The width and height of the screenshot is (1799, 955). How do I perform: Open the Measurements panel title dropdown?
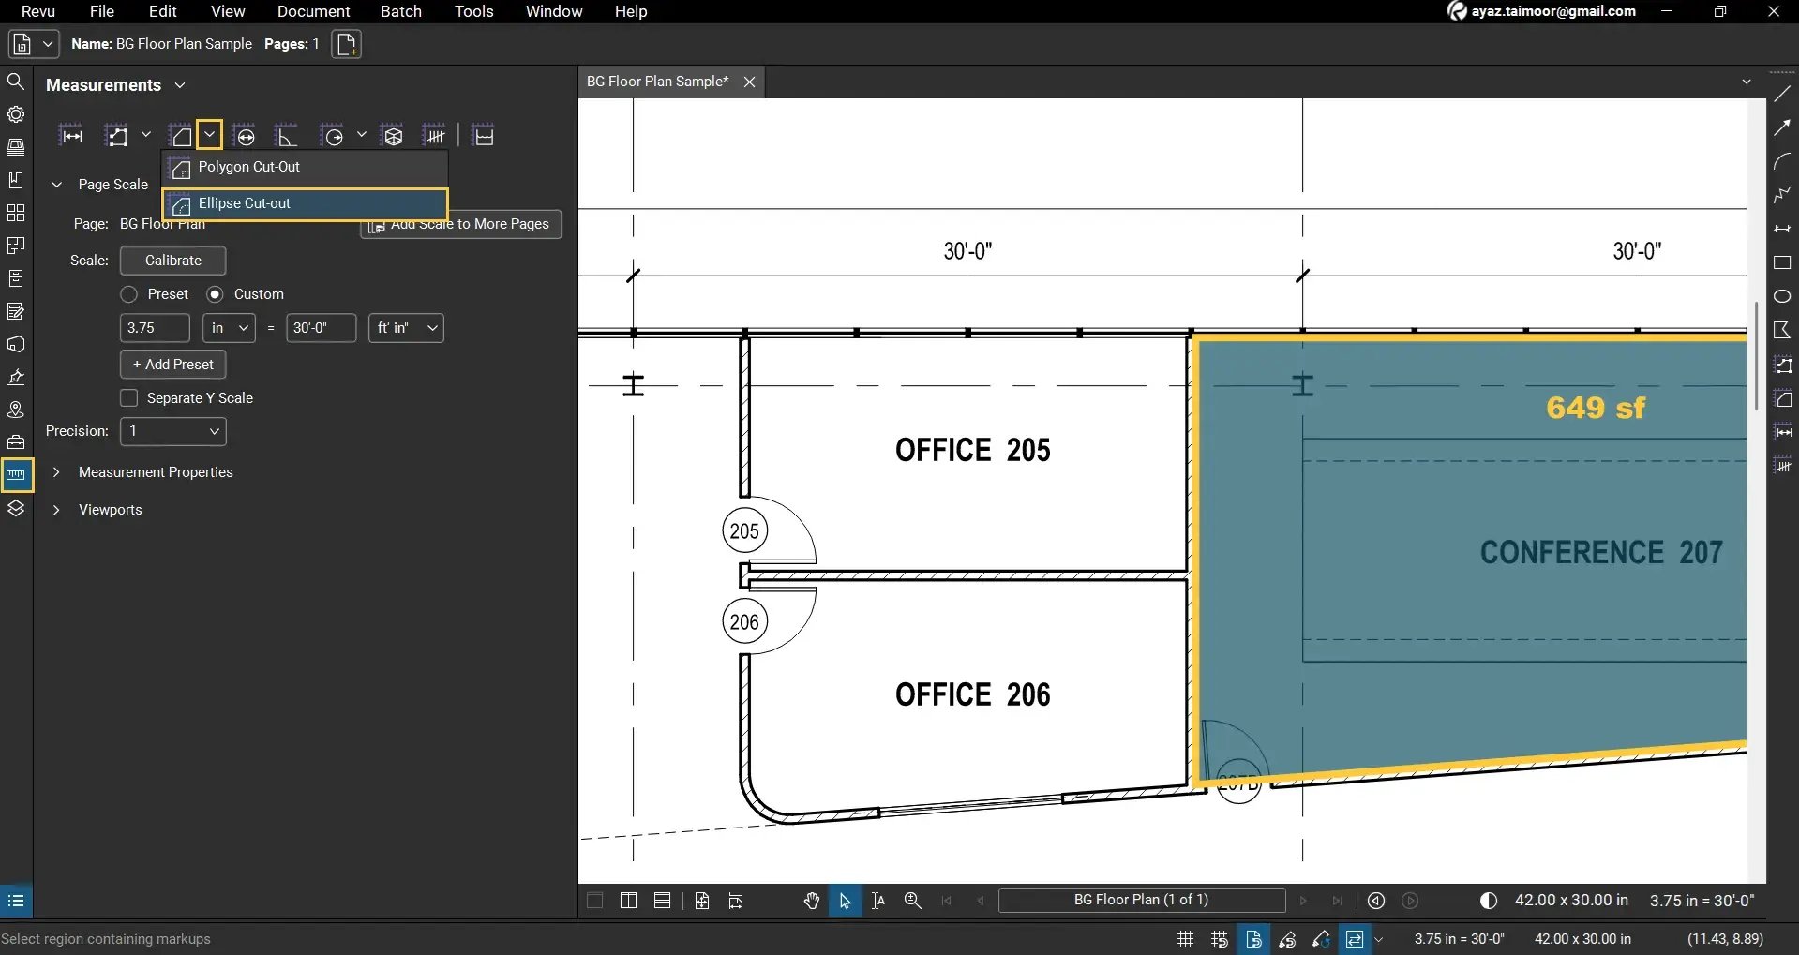click(x=180, y=85)
